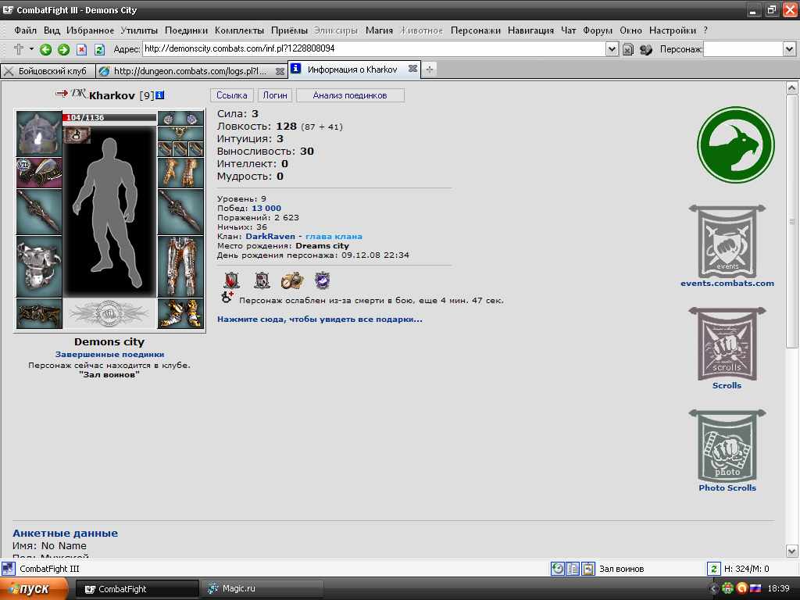The height and width of the screenshot is (600, 800).
Task: Open the Scrolls banner link
Action: (x=727, y=349)
